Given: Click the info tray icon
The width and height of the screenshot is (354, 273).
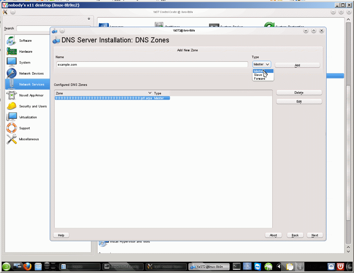Looking at the screenshot, I should click(300, 267).
